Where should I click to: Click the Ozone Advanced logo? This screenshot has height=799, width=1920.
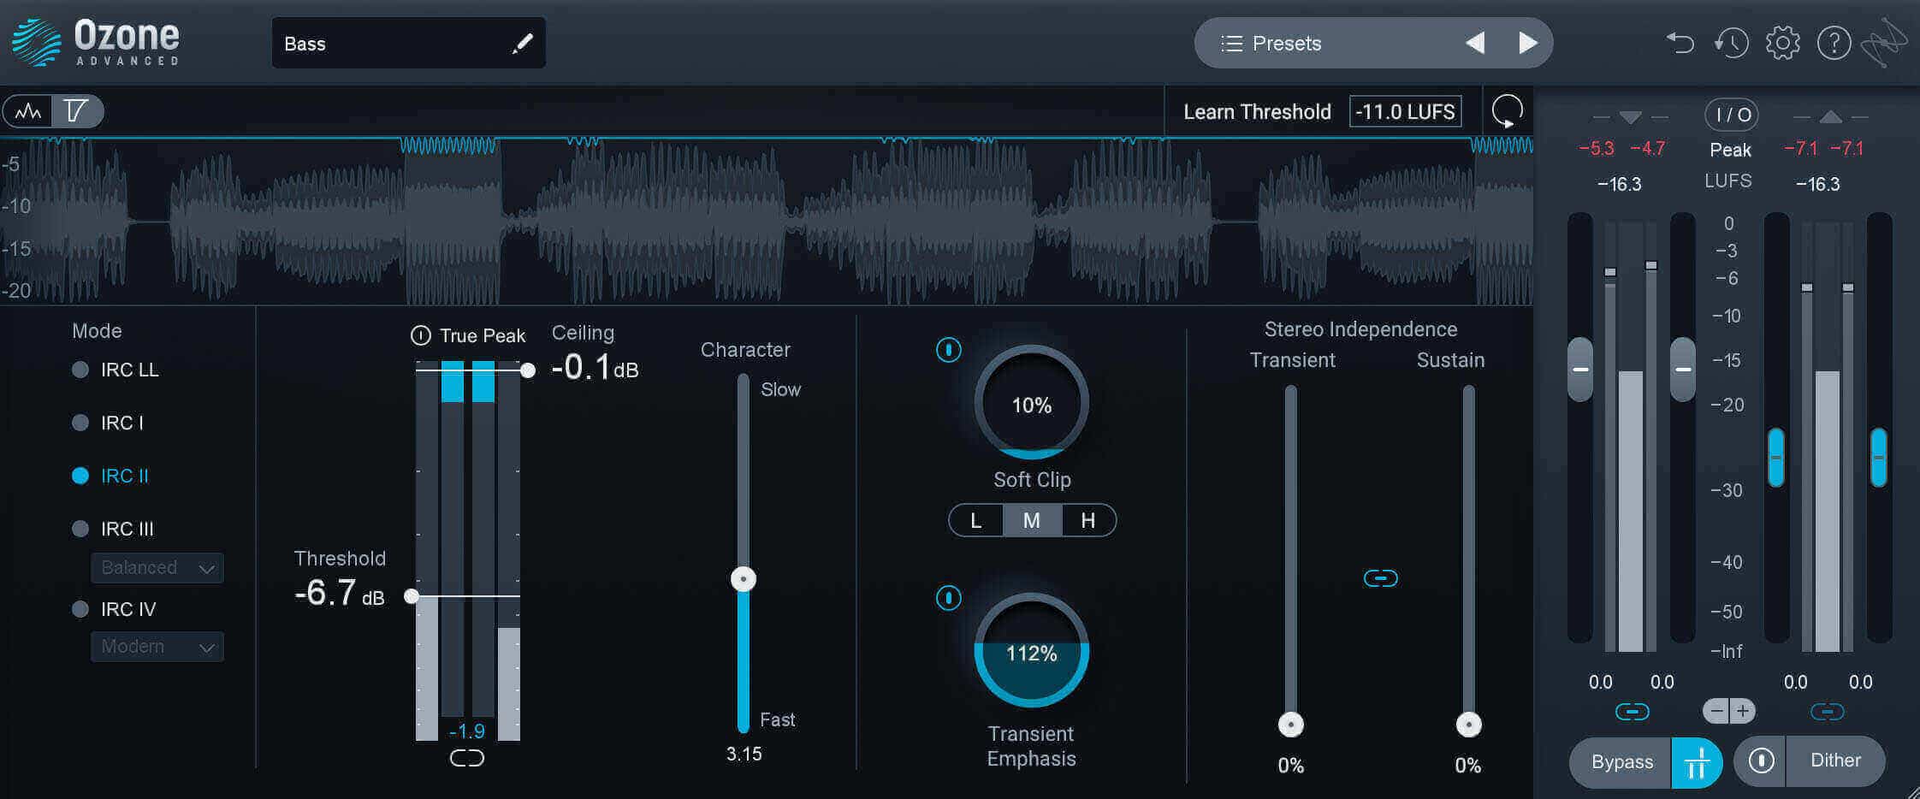click(96, 43)
